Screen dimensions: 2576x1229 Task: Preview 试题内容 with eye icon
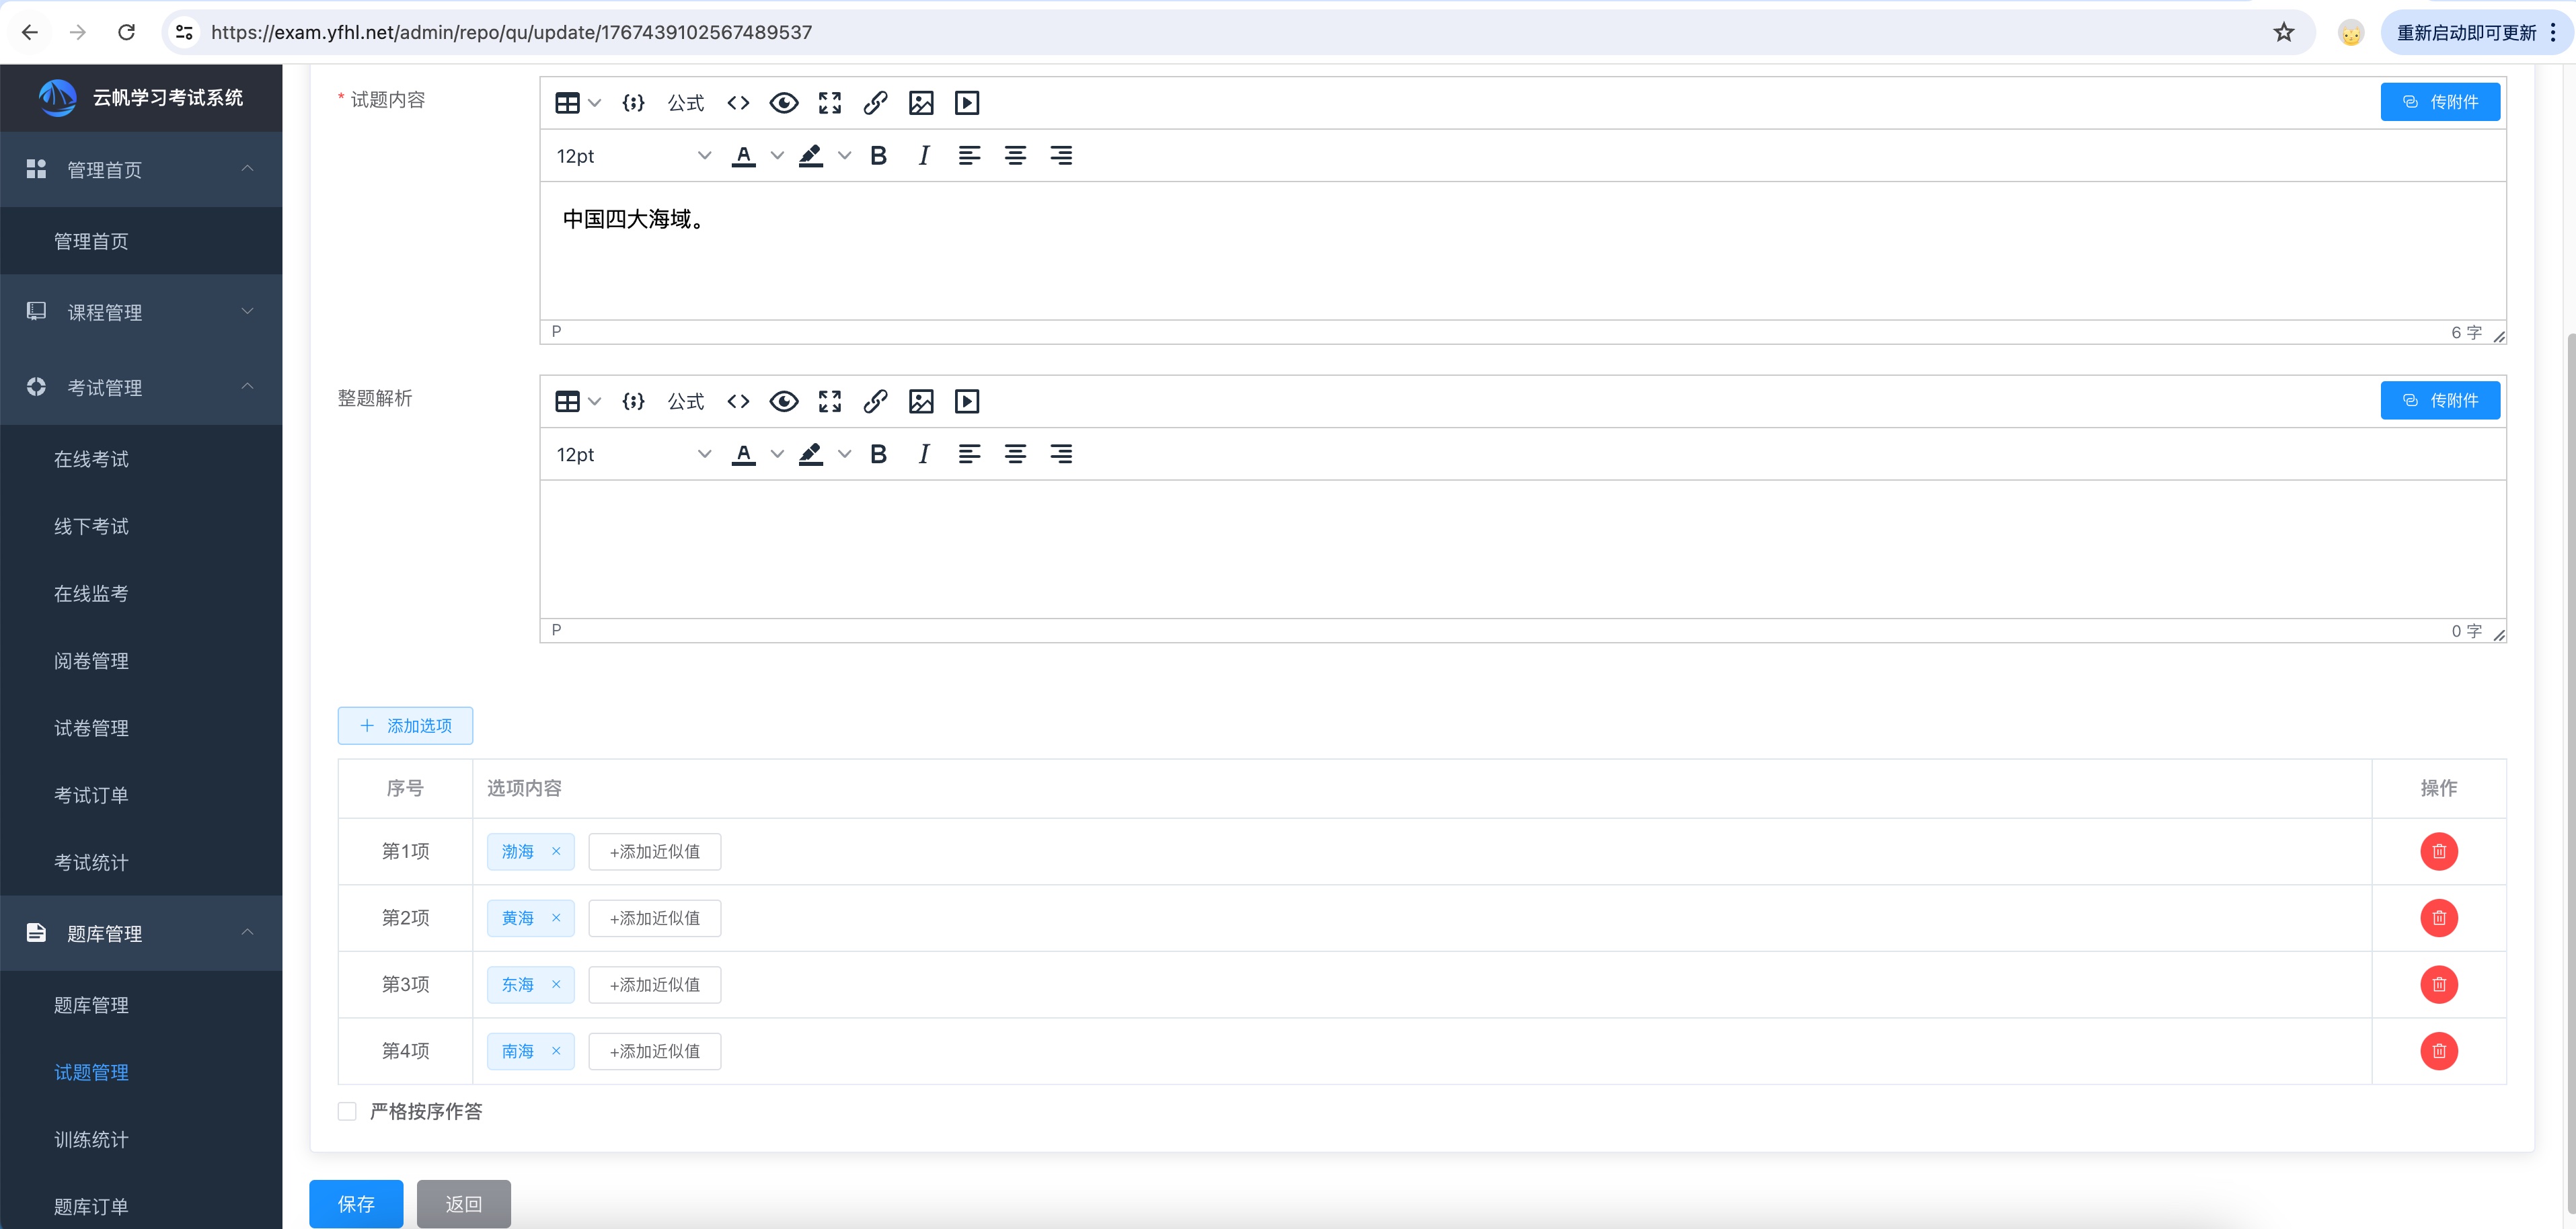[x=784, y=103]
